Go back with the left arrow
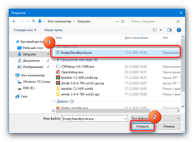The height and width of the screenshot is (142, 194). pos(14,21)
